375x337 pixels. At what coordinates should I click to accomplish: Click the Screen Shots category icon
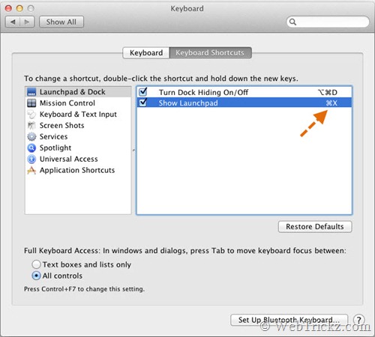(x=31, y=125)
